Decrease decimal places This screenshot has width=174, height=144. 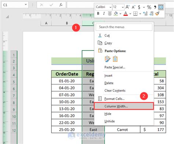click(151, 14)
